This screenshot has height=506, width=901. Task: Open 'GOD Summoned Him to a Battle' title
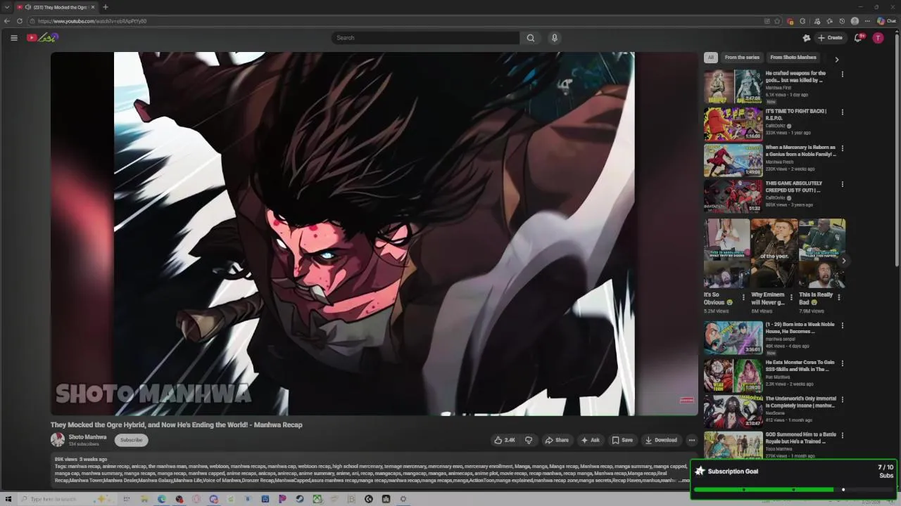tap(800, 438)
